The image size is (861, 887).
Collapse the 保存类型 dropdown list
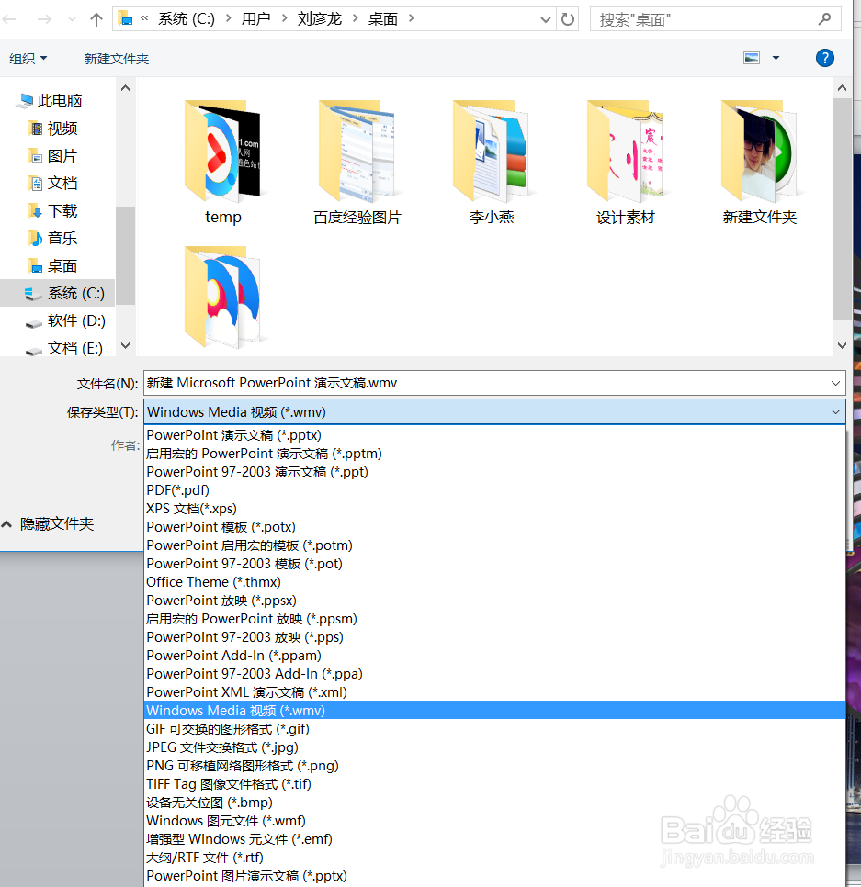835,411
